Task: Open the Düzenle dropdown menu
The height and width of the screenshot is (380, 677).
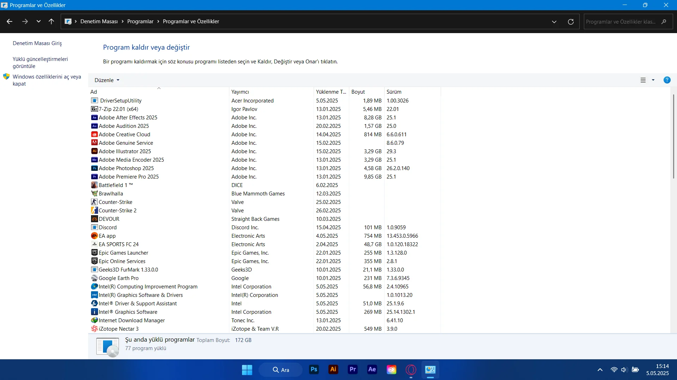Action: point(107,80)
